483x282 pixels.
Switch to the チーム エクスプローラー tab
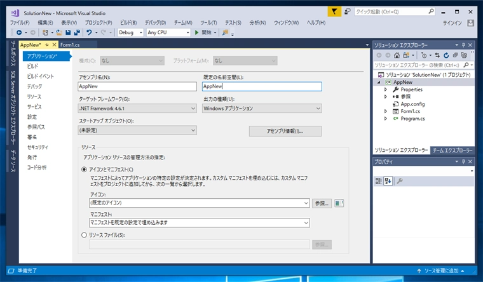(x=452, y=151)
